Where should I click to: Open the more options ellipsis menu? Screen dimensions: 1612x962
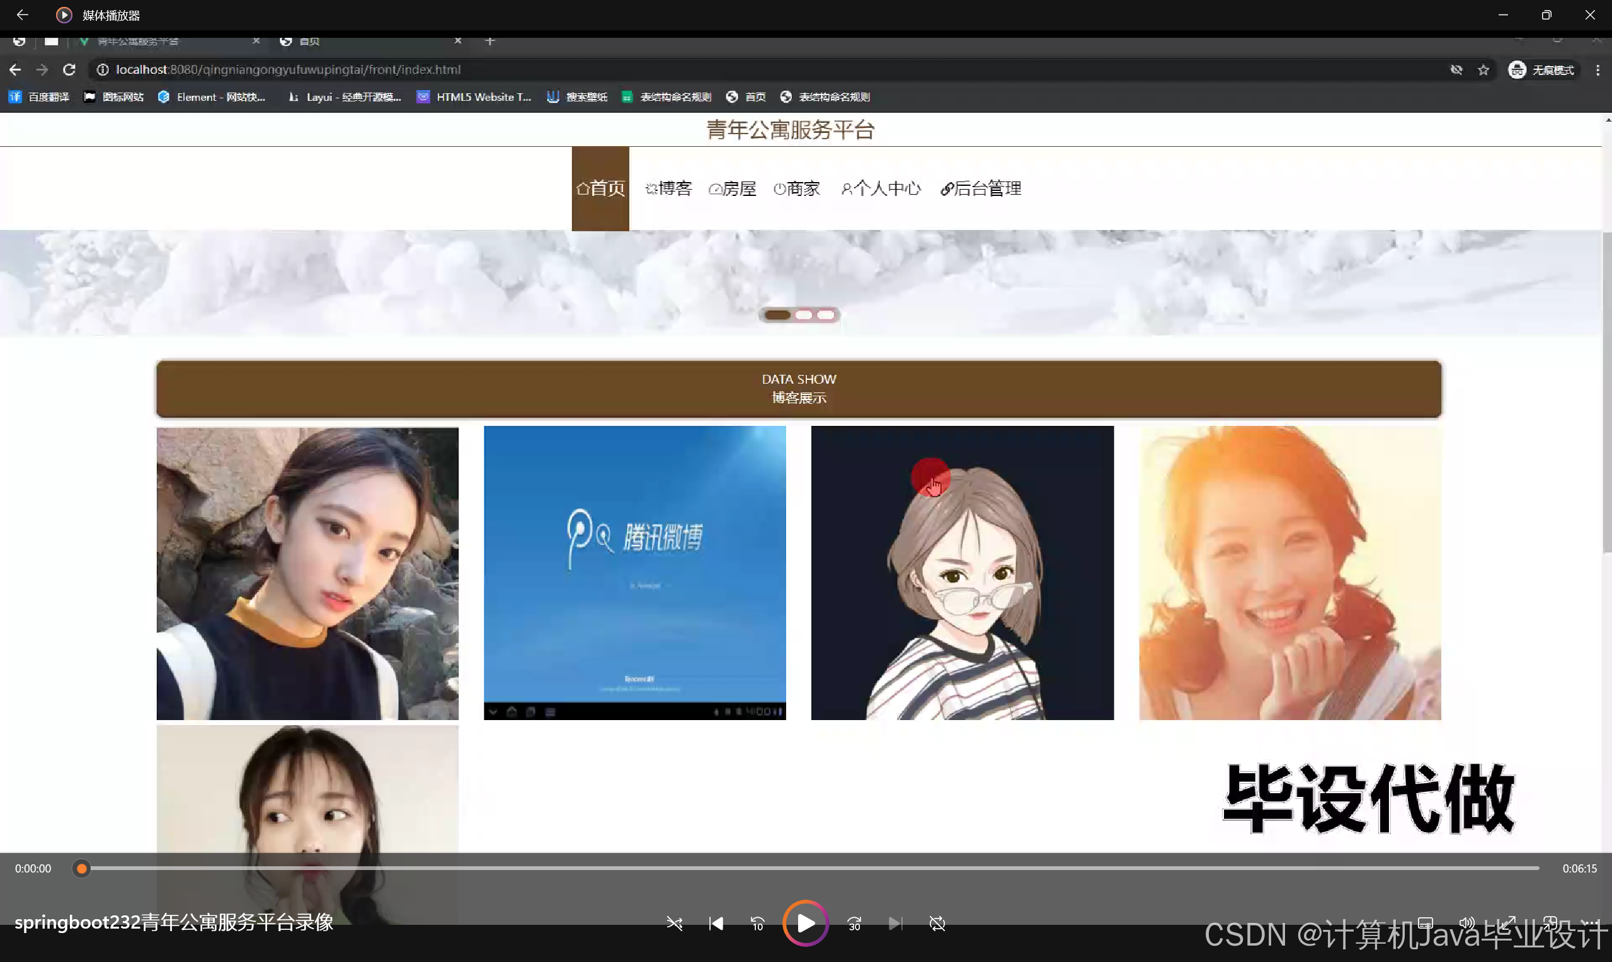pyautogui.click(x=1590, y=922)
